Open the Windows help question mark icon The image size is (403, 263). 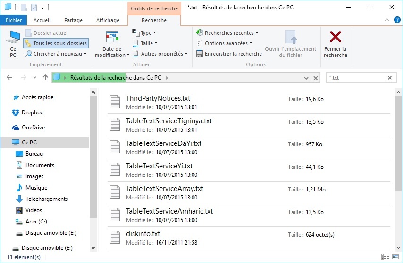click(x=397, y=20)
